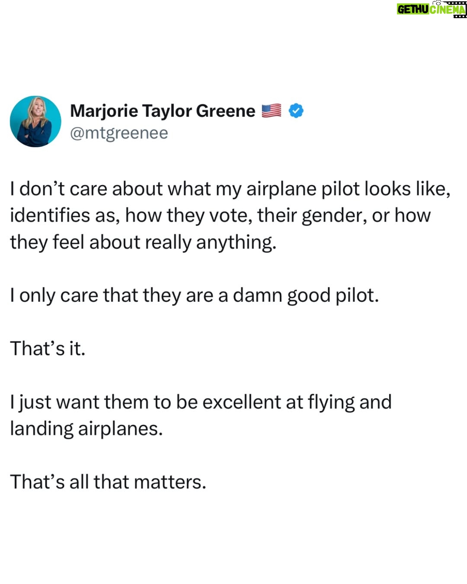Click the sentence about a damn good pilot
Viewport: 467px width, 584px height.
195,296
